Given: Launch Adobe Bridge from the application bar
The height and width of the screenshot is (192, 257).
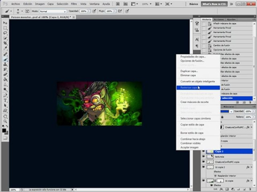Looking at the screenshot, I should coord(118,4).
